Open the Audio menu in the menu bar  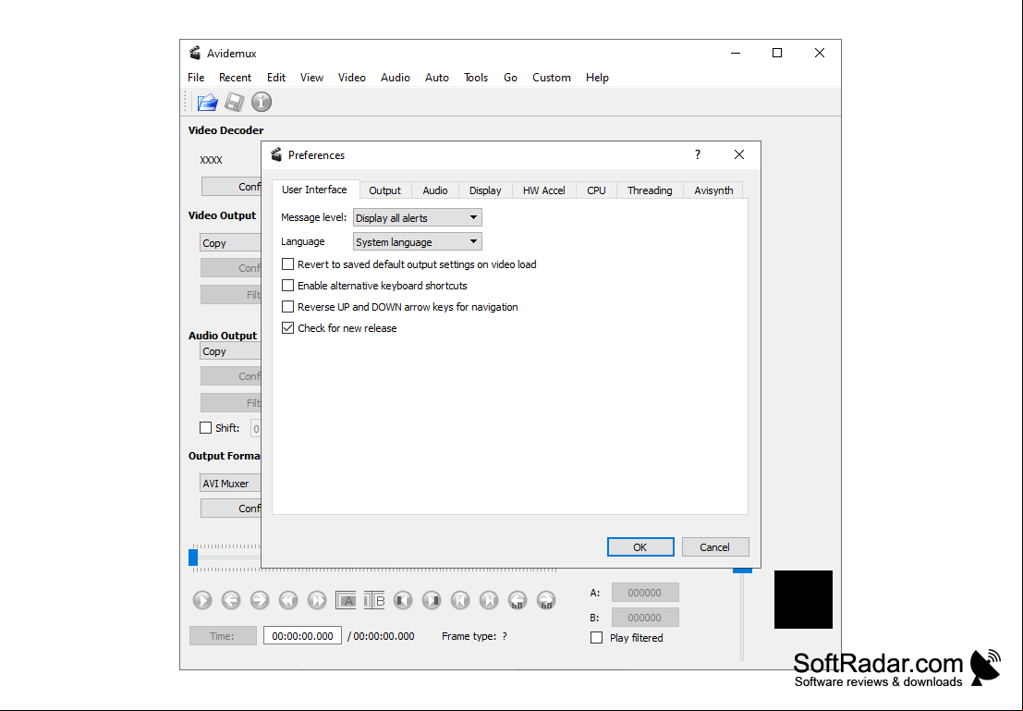pos(396,77)
